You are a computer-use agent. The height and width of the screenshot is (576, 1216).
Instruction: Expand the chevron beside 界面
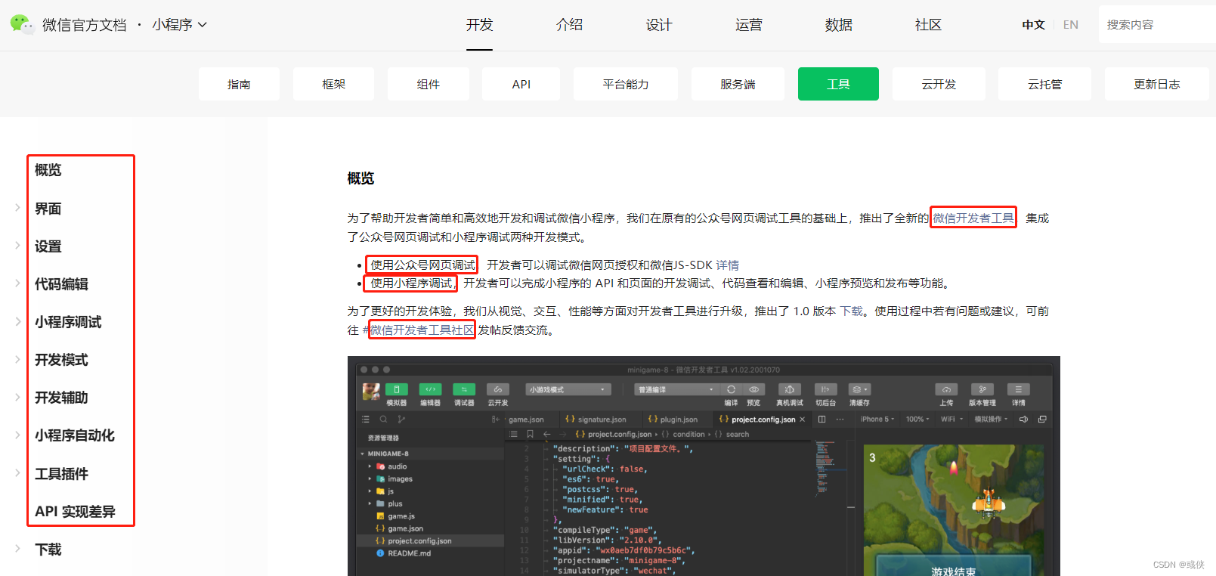pyautogui.click(x=17, y=207)
